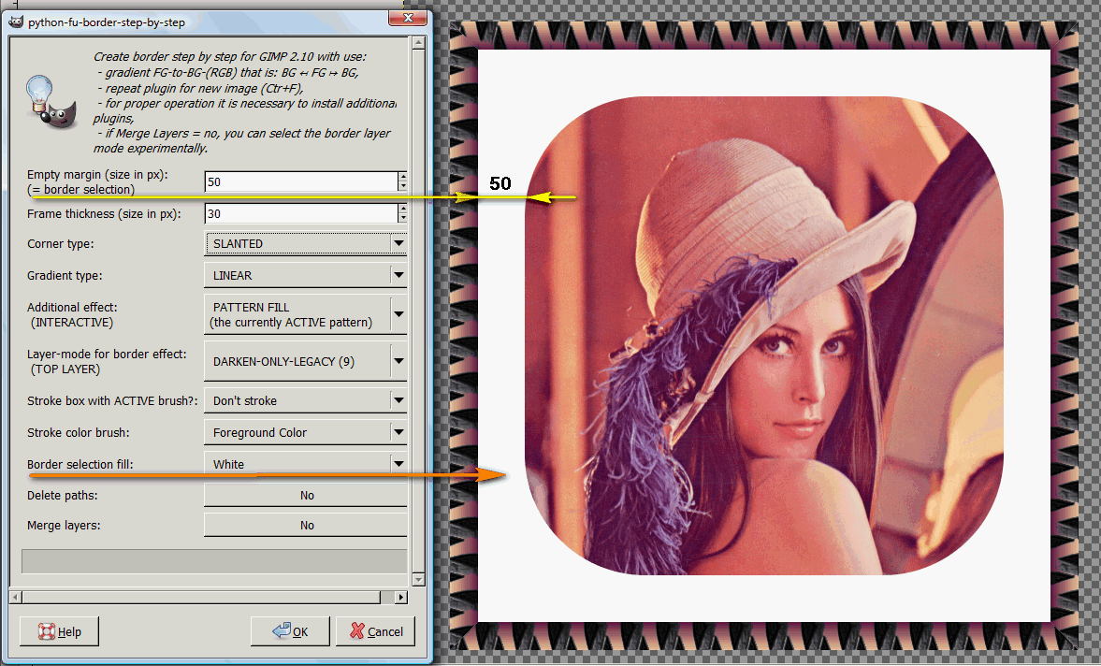Click the Lena image in canvas
Viewport: 1101px width, 666px height.
coord(764,336)
